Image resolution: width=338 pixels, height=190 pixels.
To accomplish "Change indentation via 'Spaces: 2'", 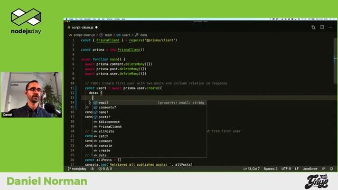I will 270,169.
